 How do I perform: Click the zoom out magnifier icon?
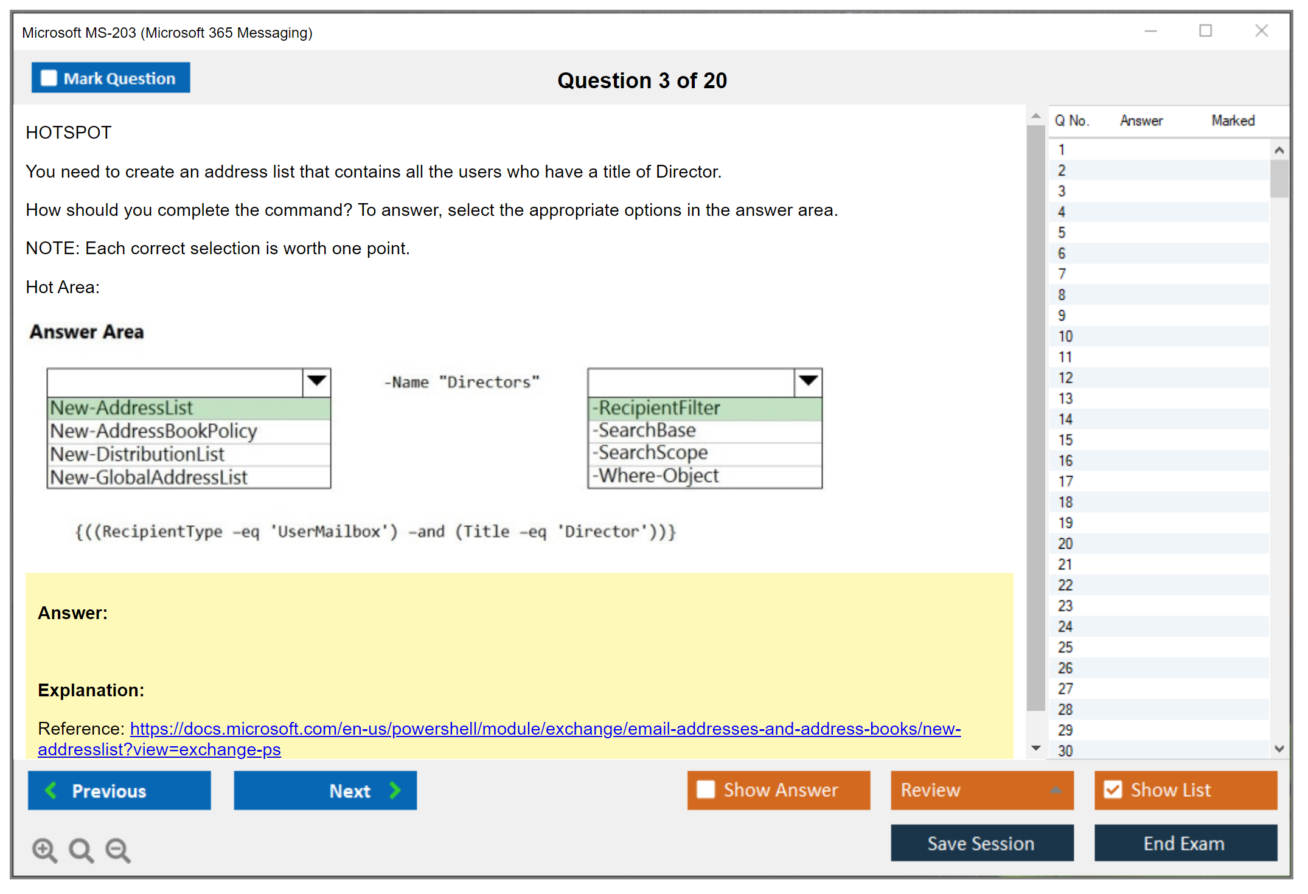[x=118, y=850]
